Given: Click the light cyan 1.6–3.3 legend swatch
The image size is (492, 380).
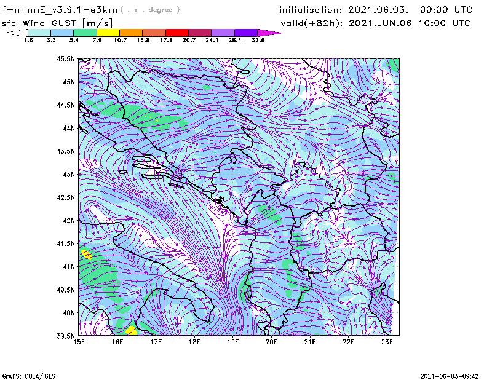Looking at the screenshot, I should [x=39, y=33].
